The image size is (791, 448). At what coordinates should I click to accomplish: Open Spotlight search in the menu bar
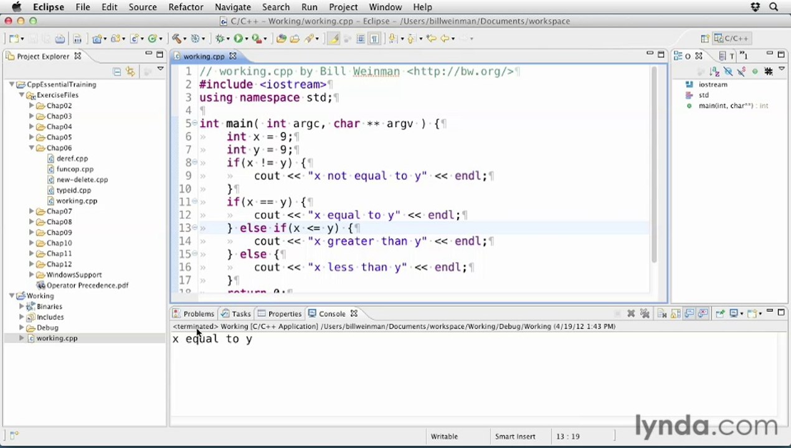pos(774,7)
